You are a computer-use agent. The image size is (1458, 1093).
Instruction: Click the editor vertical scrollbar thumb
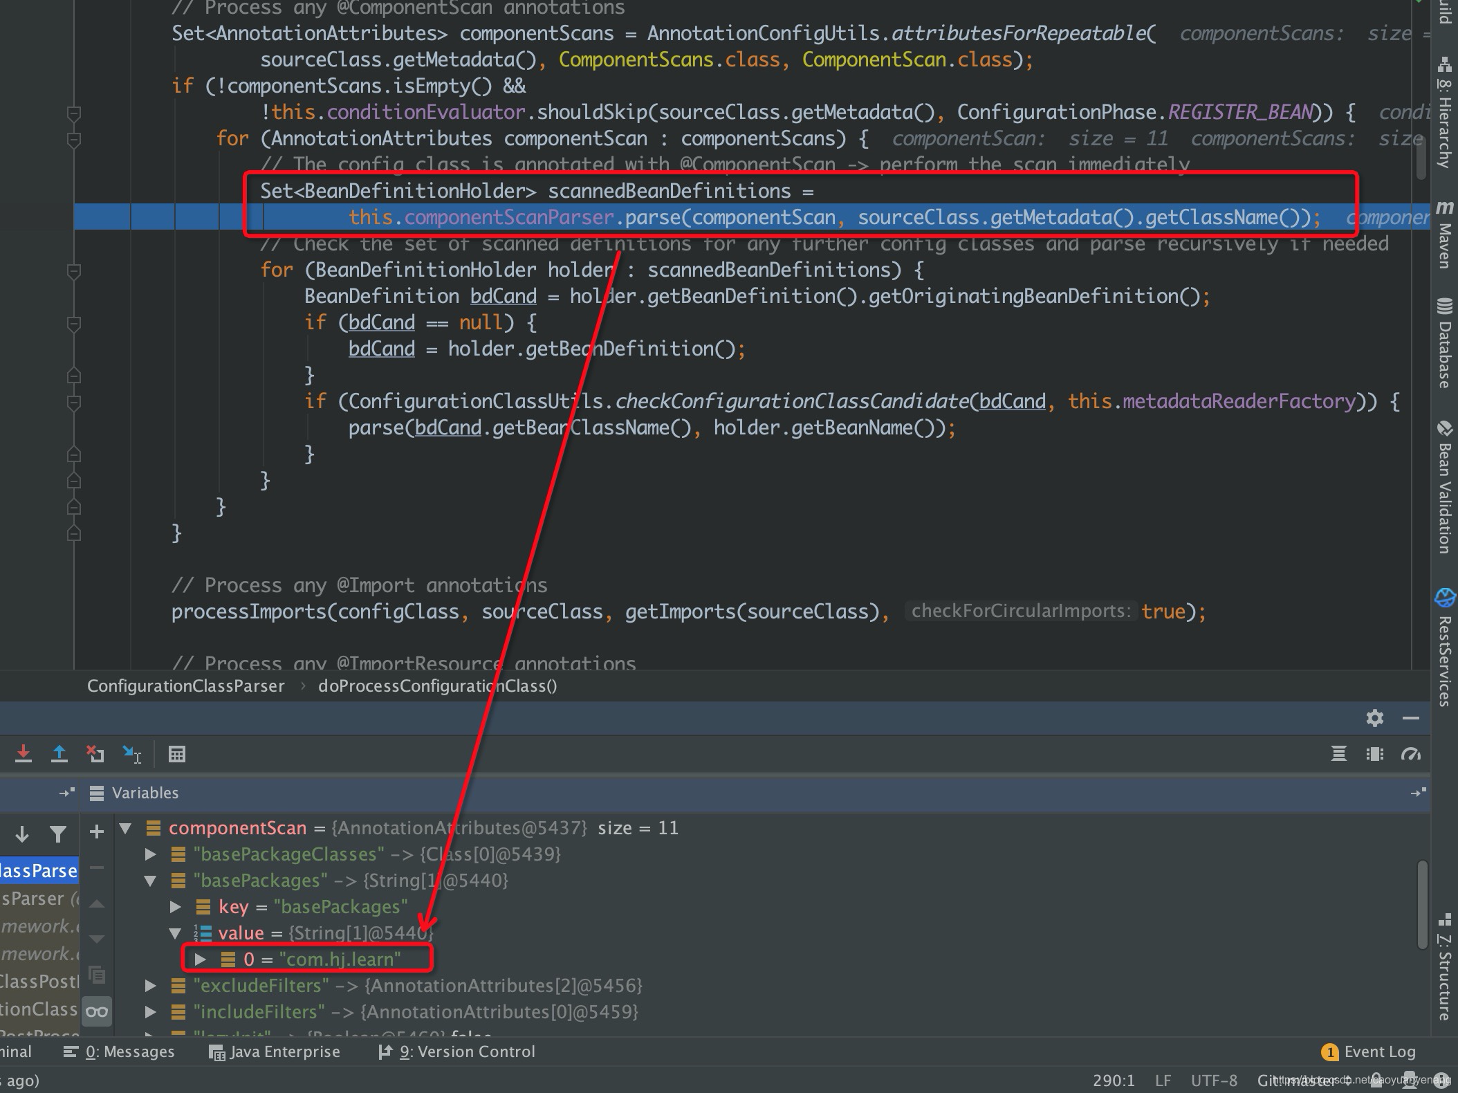[1421, 156]
